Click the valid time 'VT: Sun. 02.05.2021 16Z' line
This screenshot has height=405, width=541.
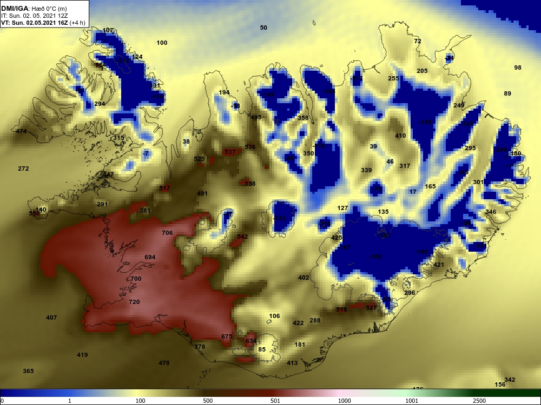pos(35,23)
